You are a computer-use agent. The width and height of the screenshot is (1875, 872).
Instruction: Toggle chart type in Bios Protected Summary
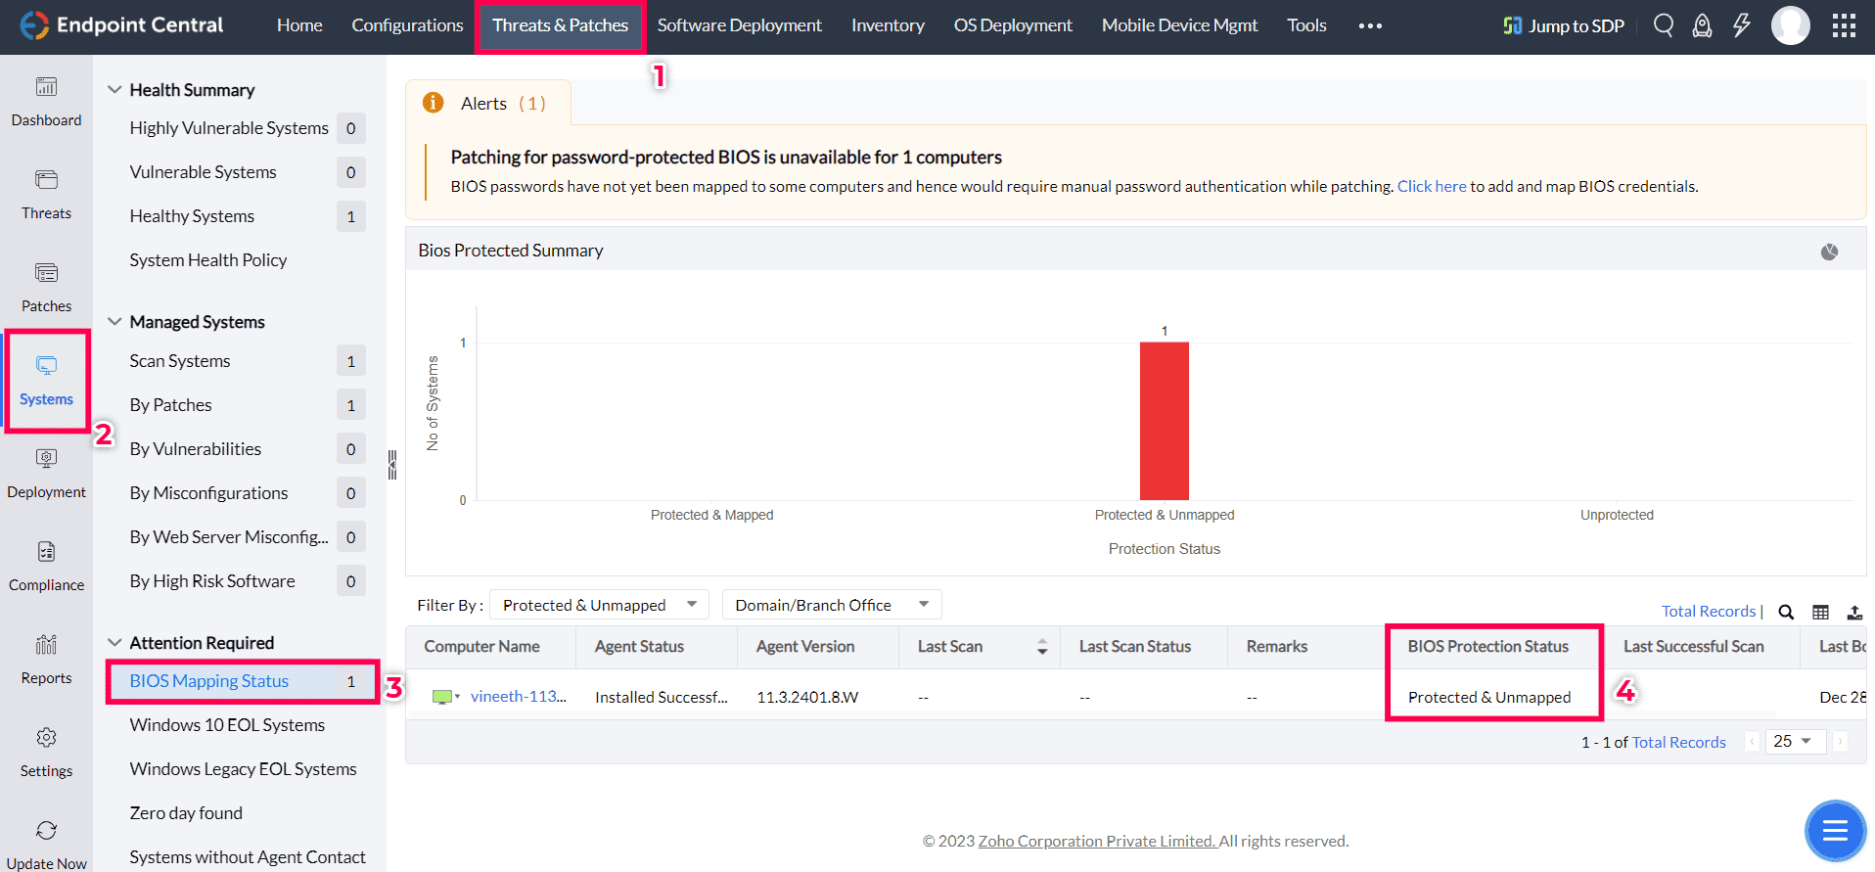(x=1829, y=252)
